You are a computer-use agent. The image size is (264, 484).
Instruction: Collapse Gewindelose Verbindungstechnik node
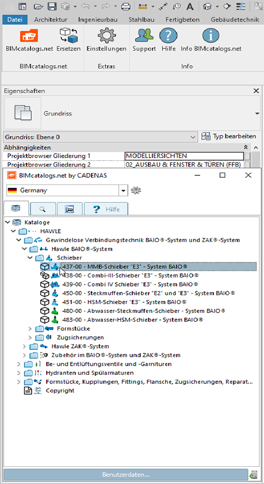tap(18, 240)
